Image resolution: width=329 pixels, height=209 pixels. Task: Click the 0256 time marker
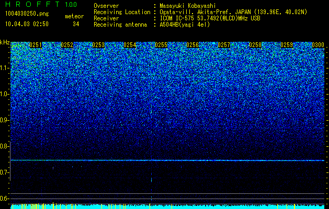tap(192, 45)
